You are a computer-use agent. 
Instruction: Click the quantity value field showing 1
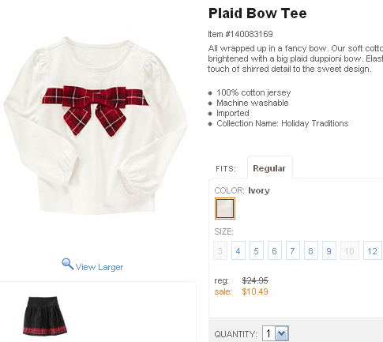pos(268,333)
